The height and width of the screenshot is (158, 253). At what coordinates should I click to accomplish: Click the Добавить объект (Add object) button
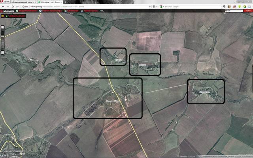(x=16, y=17)
